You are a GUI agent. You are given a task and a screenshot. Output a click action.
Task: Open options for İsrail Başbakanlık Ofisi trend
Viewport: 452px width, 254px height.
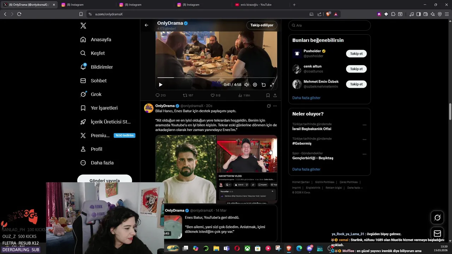pyautogui.click(x=364, y=125)
